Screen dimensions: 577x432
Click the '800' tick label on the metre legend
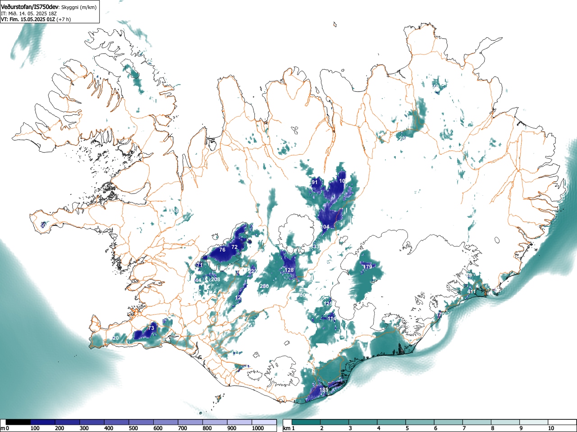click(207, 428)
